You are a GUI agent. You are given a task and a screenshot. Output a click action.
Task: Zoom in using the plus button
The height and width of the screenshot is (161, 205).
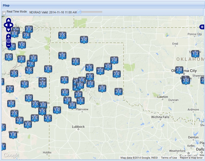click(x=9, y=36)
